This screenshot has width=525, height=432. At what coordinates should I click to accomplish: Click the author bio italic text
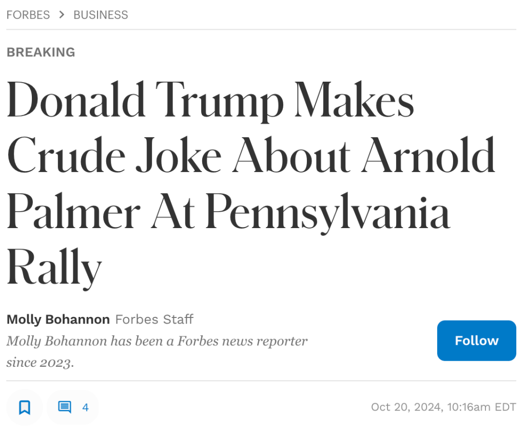click(x=157, y=341)
